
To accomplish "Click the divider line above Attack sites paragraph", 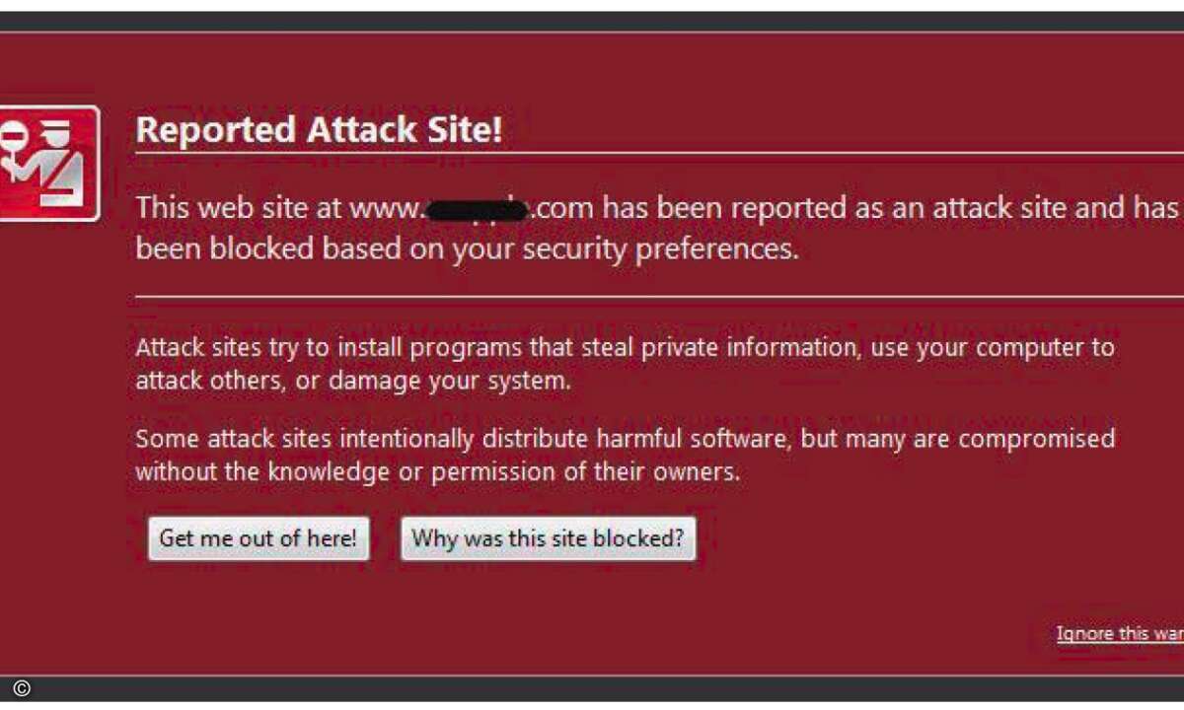I will [659, 296].
